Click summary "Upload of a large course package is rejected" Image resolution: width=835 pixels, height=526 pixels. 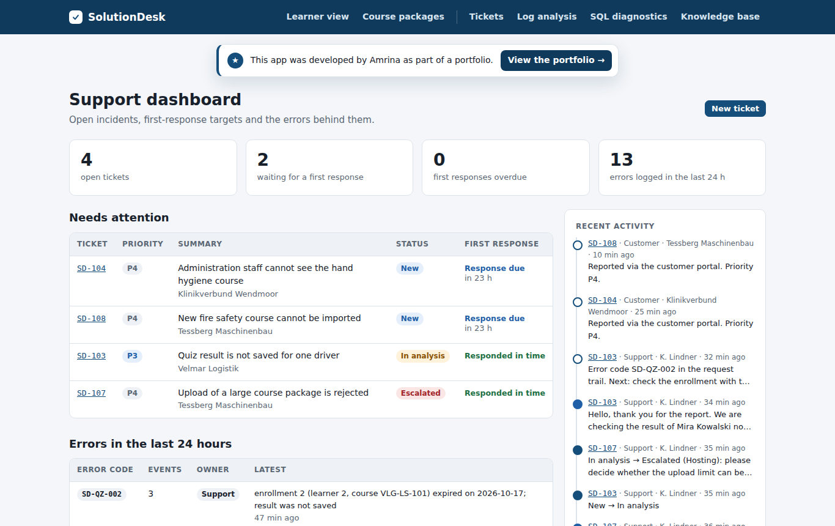tap(273, 393)
